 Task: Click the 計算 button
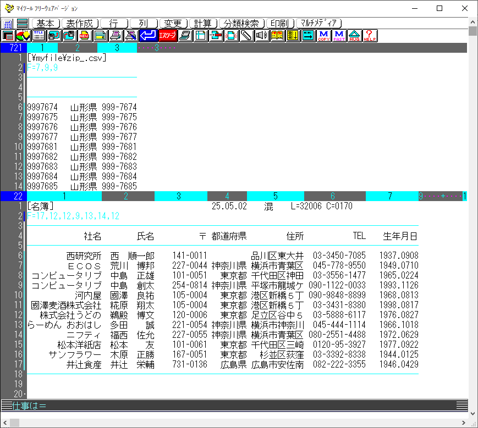[203, 24]
